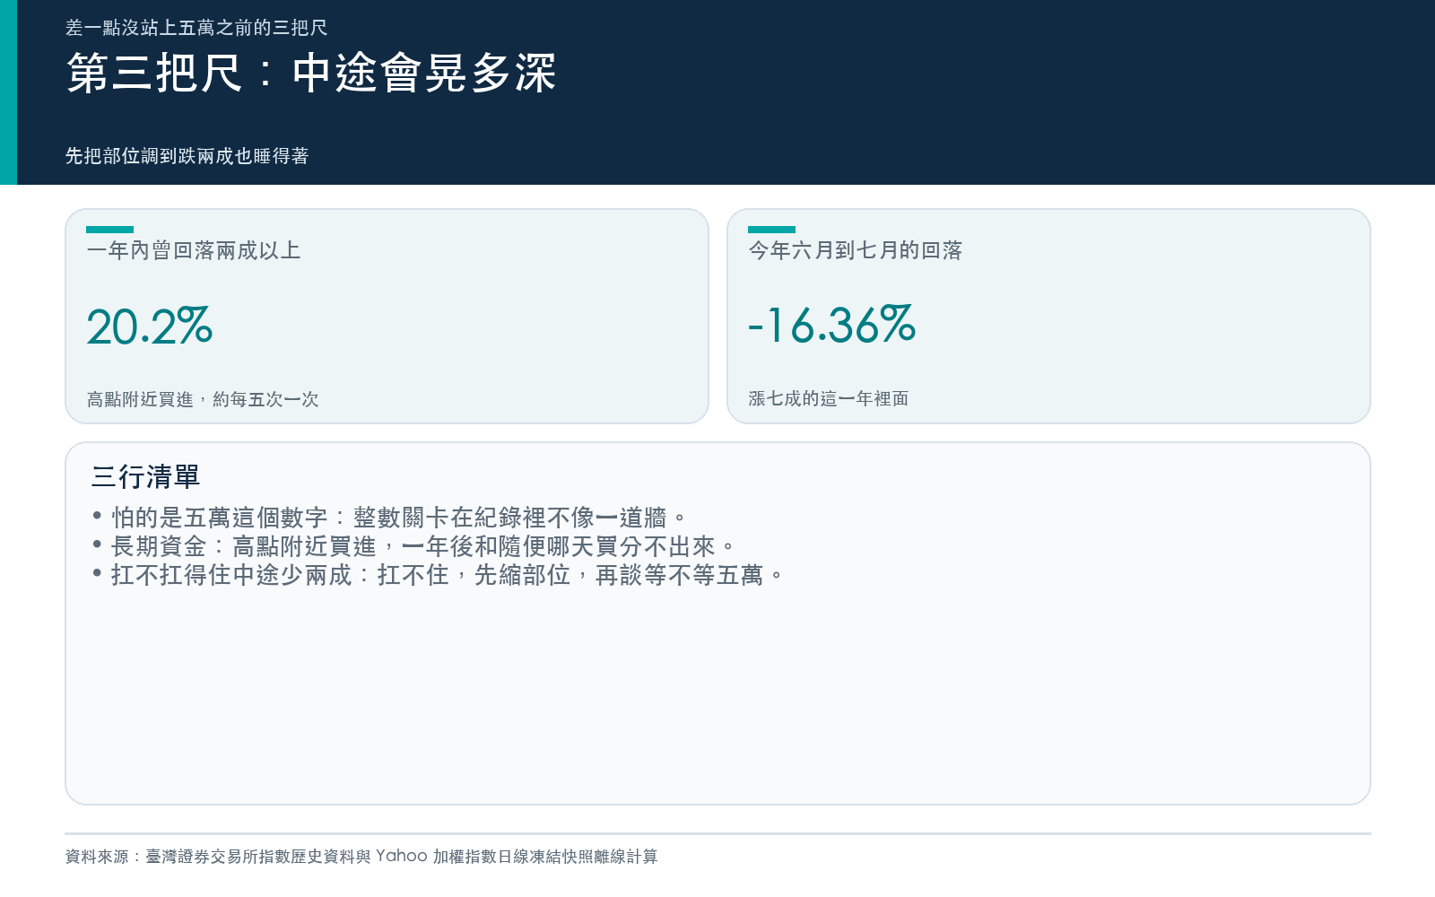Click the subtitle 先把部位調到跌兩成也睡得著
This screenshot has height=897, width=1435.
(x=187, y=156)
